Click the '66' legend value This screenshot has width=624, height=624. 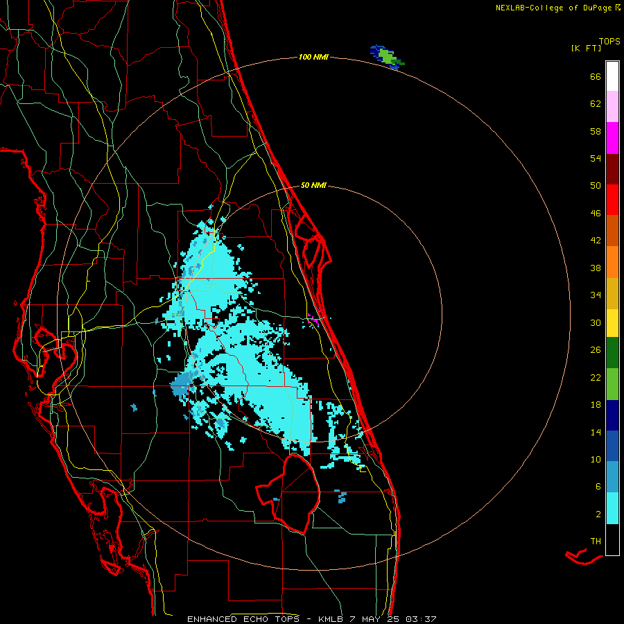[x=596, y=76]
